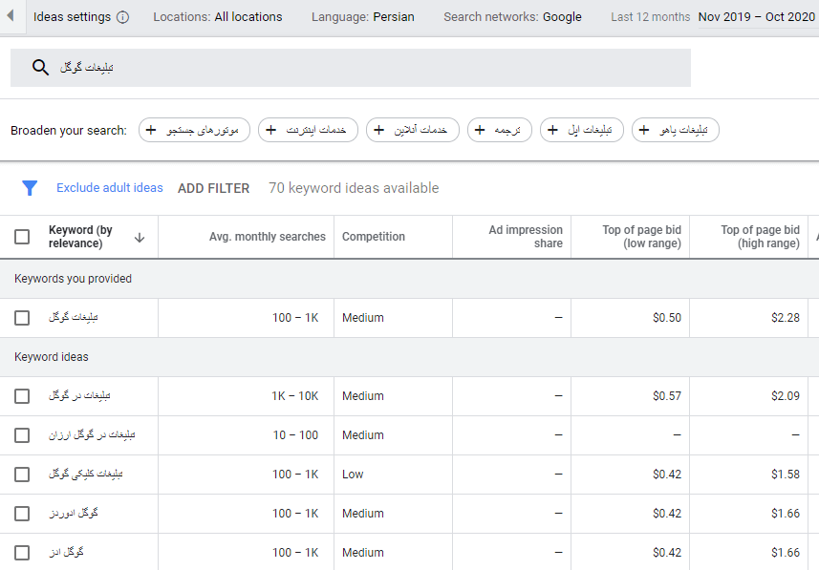
Task: Click the $0.50 low range bid value
Action: pos(667,318)
